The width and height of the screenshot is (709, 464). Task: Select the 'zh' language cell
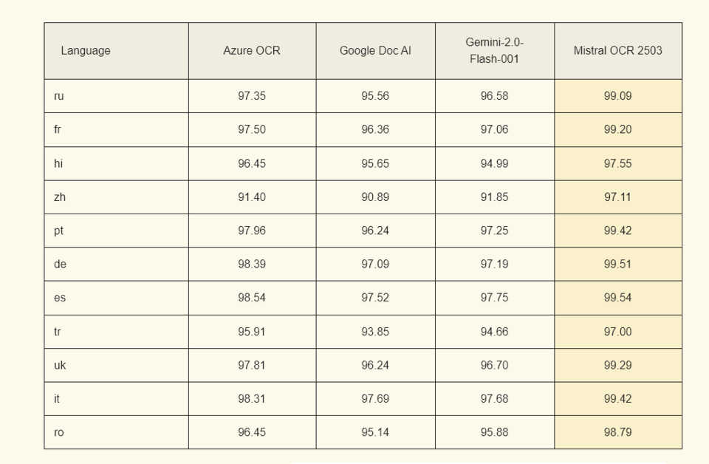pyautogui.click(x=59, y=197)
